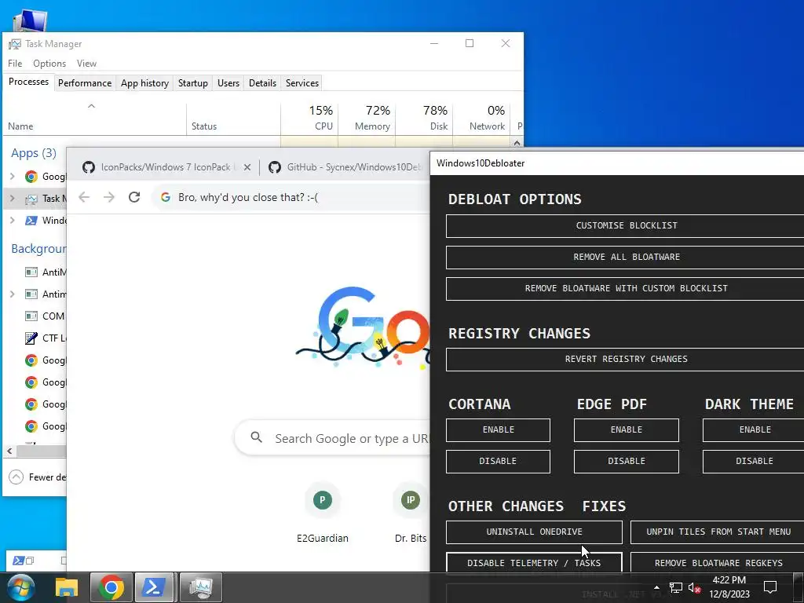The width and height of the screenshot is (804, 603).
Task: Open Task Manager File menu
Action: 15,64
